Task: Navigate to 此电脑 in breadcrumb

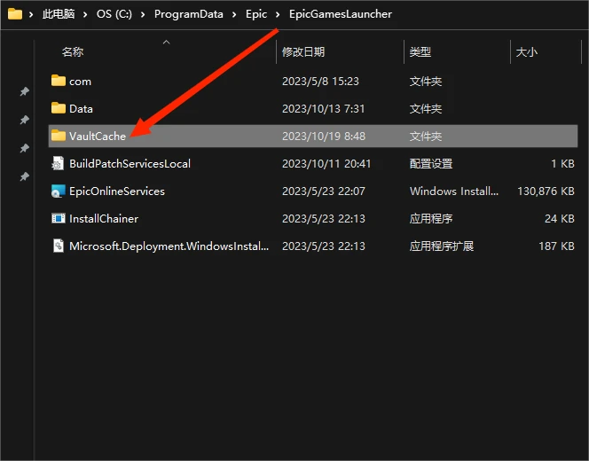Action: tap(59, 14)
